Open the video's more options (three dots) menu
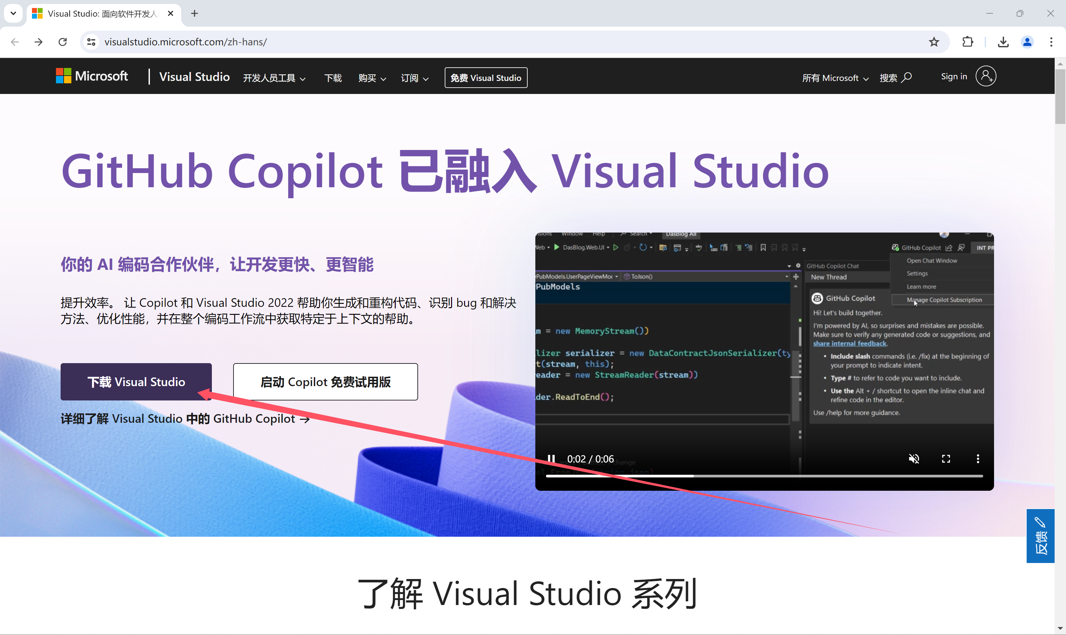This screenshot has width=1066, height=635. pos(978,458)
